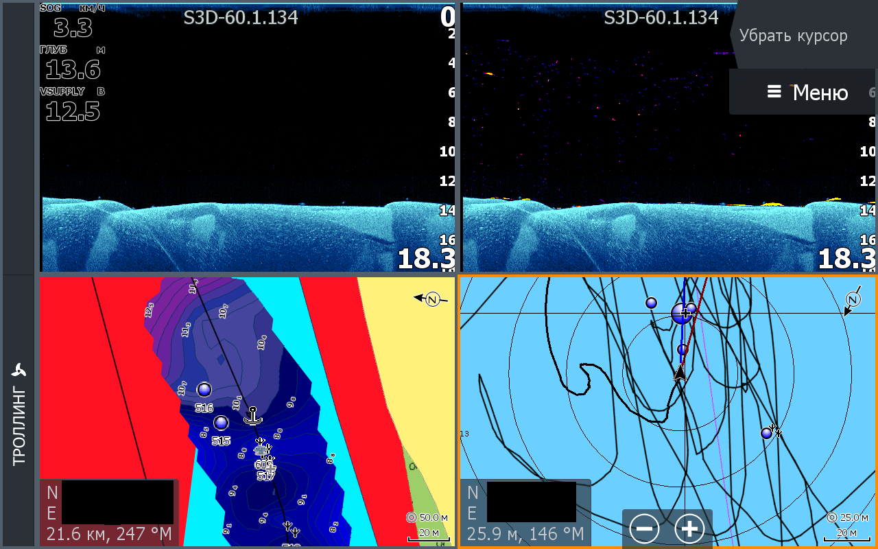
Task: Select the blue waypoint beside the weed markers
Action: 766,433
